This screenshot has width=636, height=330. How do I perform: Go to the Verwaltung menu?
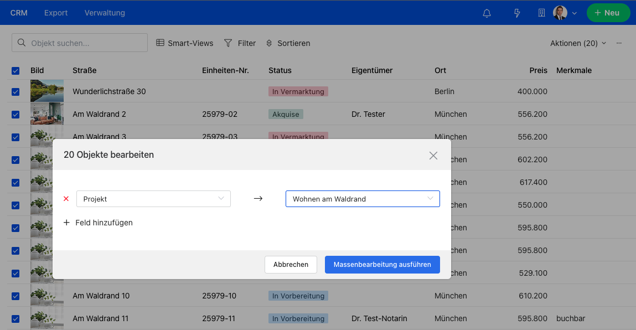[105, 13]
